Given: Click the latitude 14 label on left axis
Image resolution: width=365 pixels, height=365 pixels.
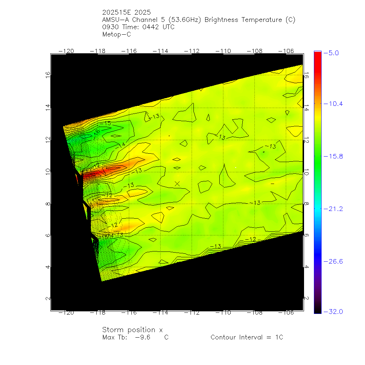Looking at the screenshot, I should point(48,107).
